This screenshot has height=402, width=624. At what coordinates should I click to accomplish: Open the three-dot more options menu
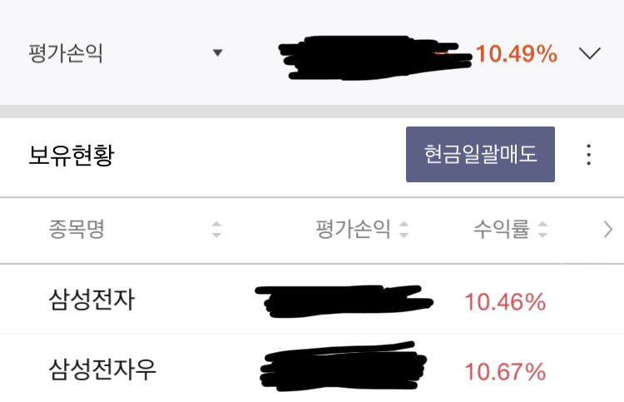588,155
